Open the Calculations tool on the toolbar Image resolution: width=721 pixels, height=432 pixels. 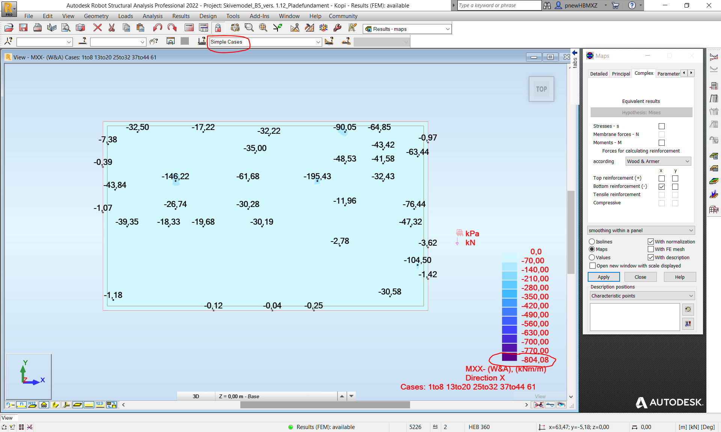[189, 27]
